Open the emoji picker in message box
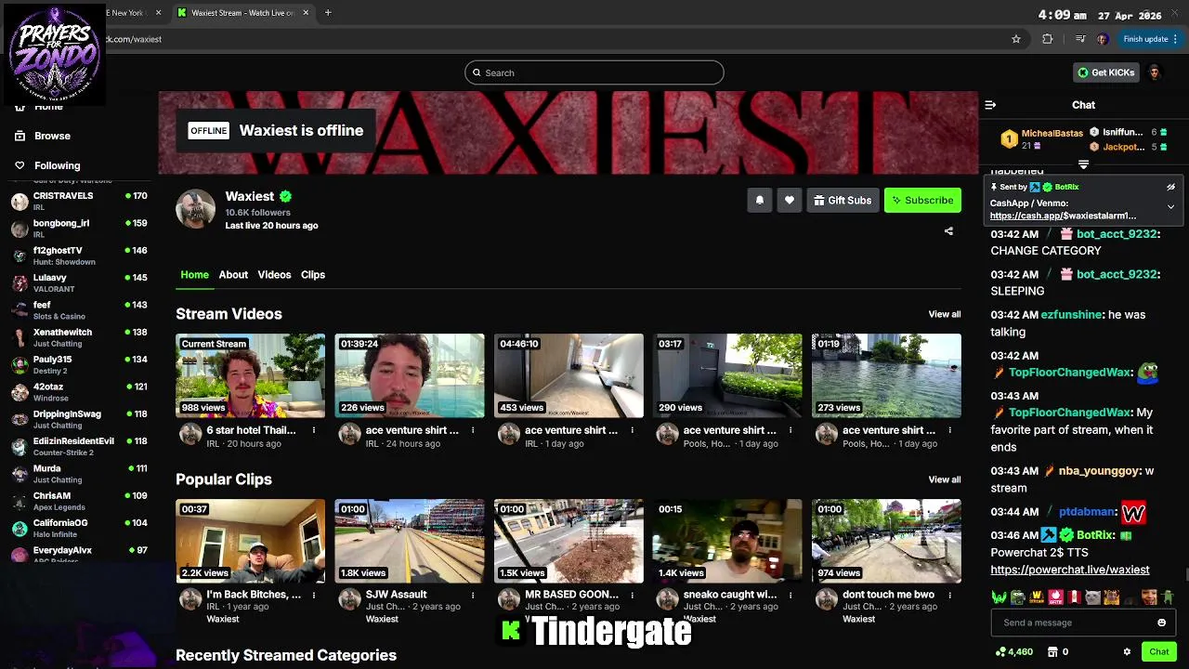Screen dimensions: 1189x669 [1161, 623]
